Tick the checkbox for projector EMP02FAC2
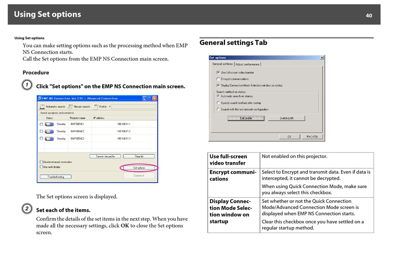Image resolution: width=396 pixels, height=278 pixels. coord(41,131)
